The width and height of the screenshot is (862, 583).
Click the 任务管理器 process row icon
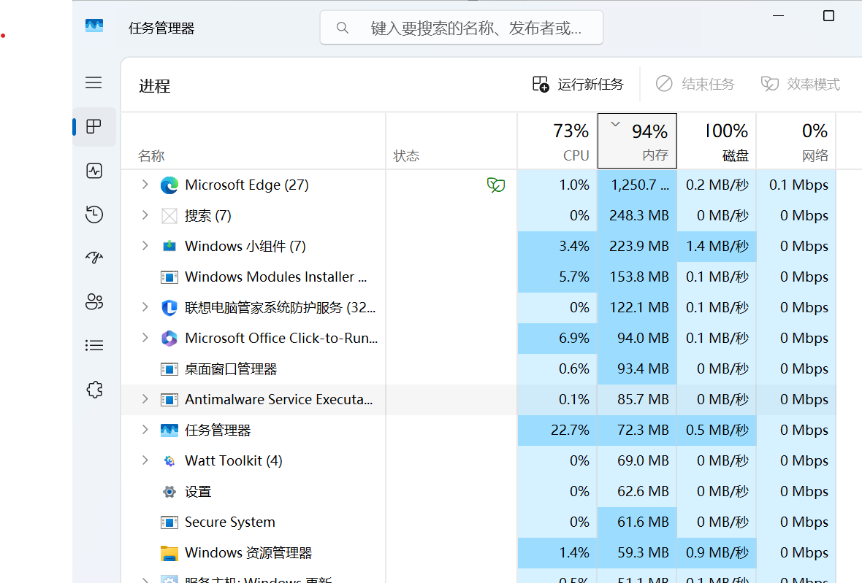coord(169,431)
